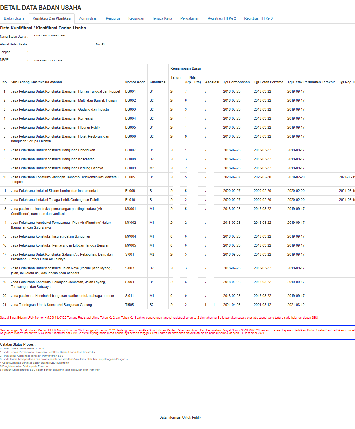355x429 pixels.
Task: Click the red Surat Edaran LPJK notice text
Action: click(x=159, y=318)
